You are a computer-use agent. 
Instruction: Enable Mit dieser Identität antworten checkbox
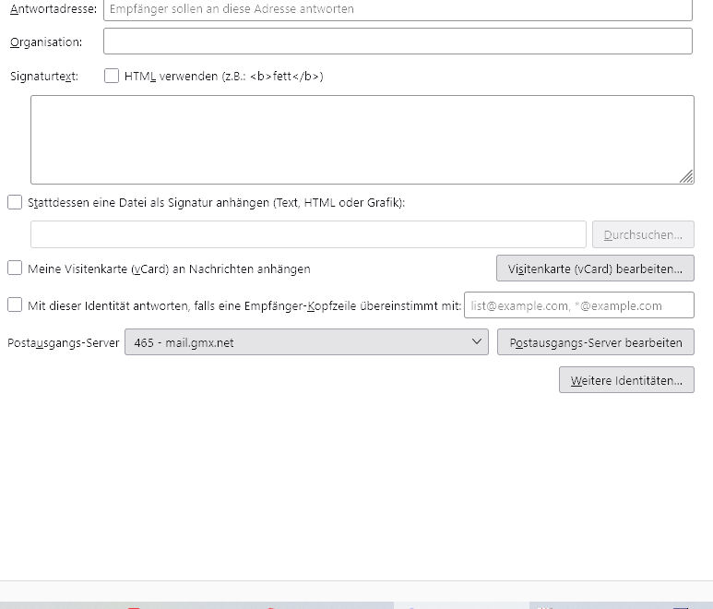pos(15,304)
